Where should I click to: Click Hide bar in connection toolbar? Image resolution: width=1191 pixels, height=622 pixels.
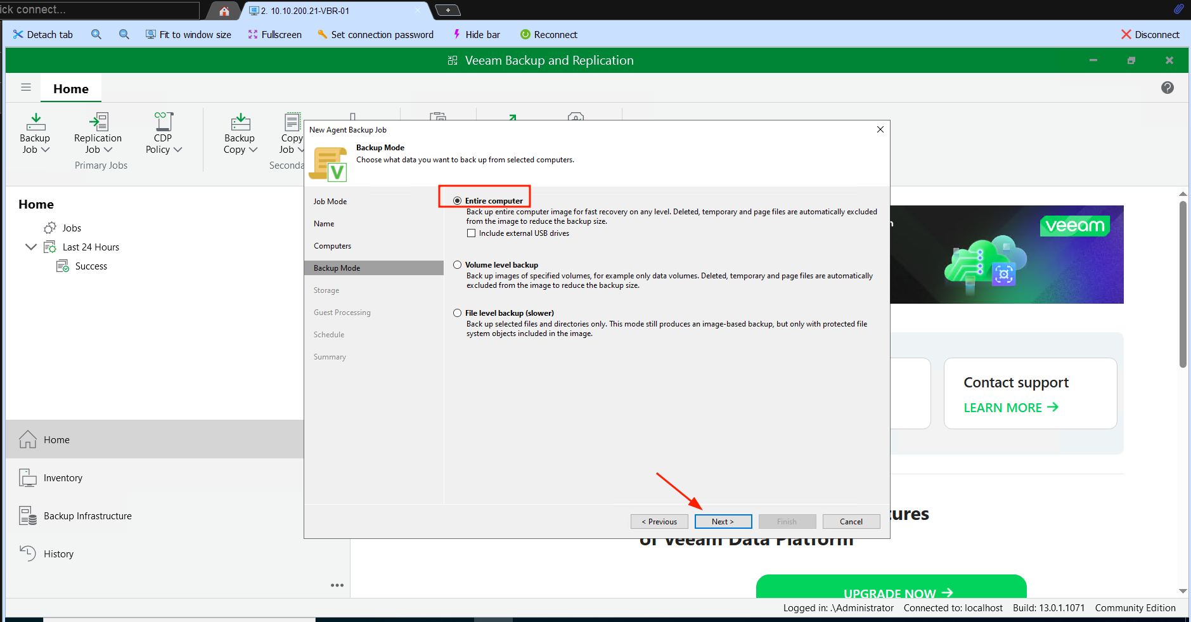point(476,34)
